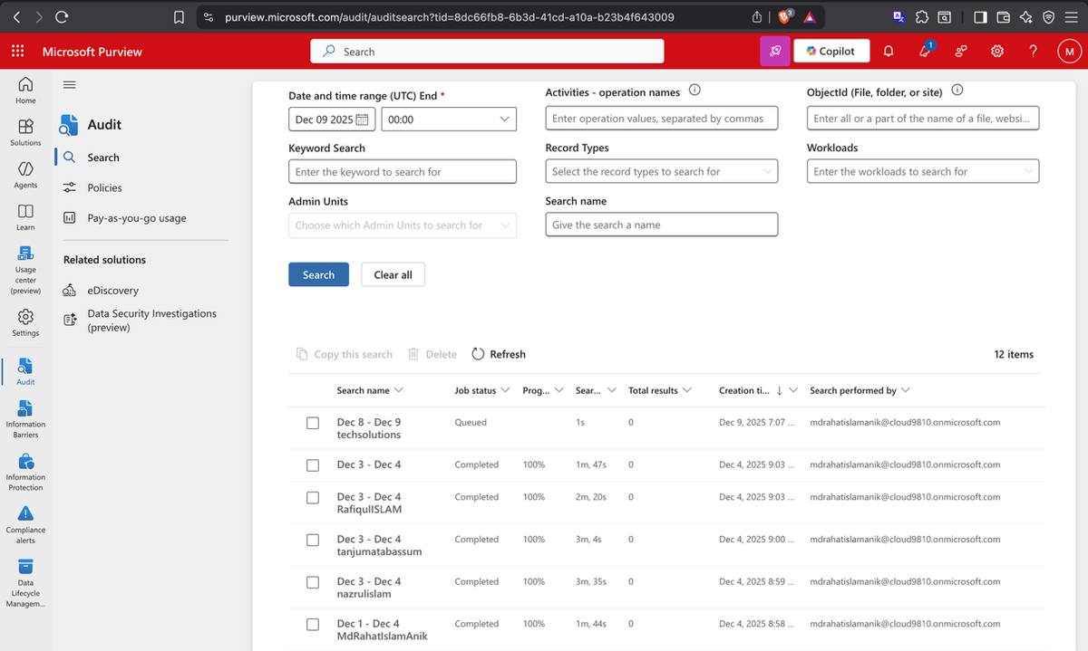Open the help question mark icon
Image resolution: width=1088 pixels, height=651 pixels.
(x=1033, y=52)
